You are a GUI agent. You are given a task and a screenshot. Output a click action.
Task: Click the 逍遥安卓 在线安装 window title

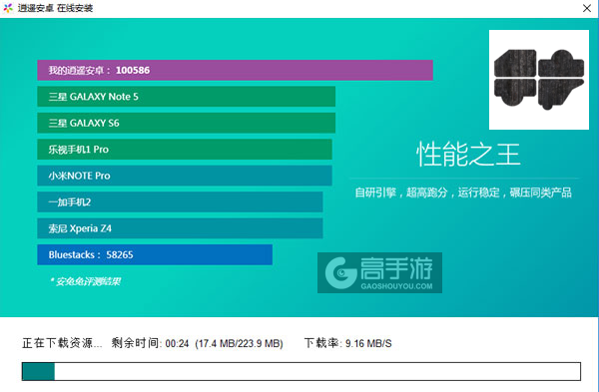[x=55, y=8]
